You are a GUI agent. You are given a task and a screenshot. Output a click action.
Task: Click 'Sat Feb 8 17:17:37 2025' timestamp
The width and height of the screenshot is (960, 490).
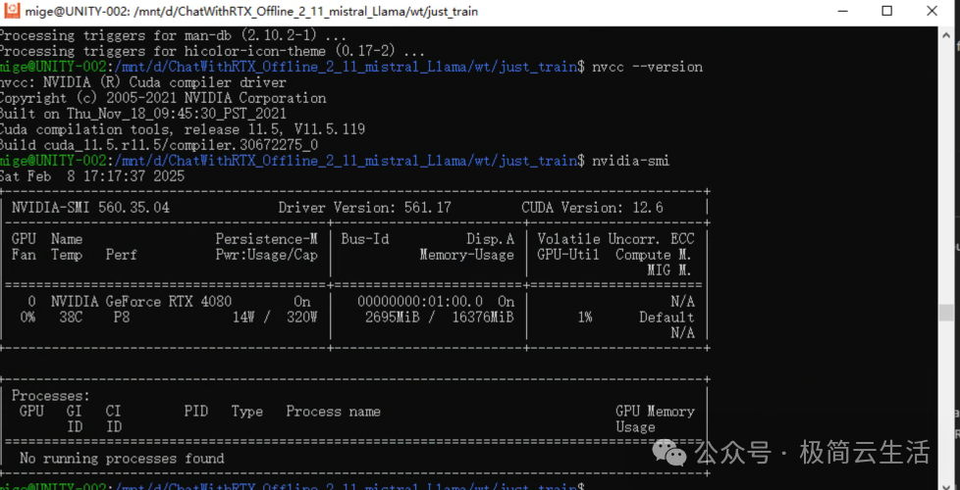(x=92, y=176)
